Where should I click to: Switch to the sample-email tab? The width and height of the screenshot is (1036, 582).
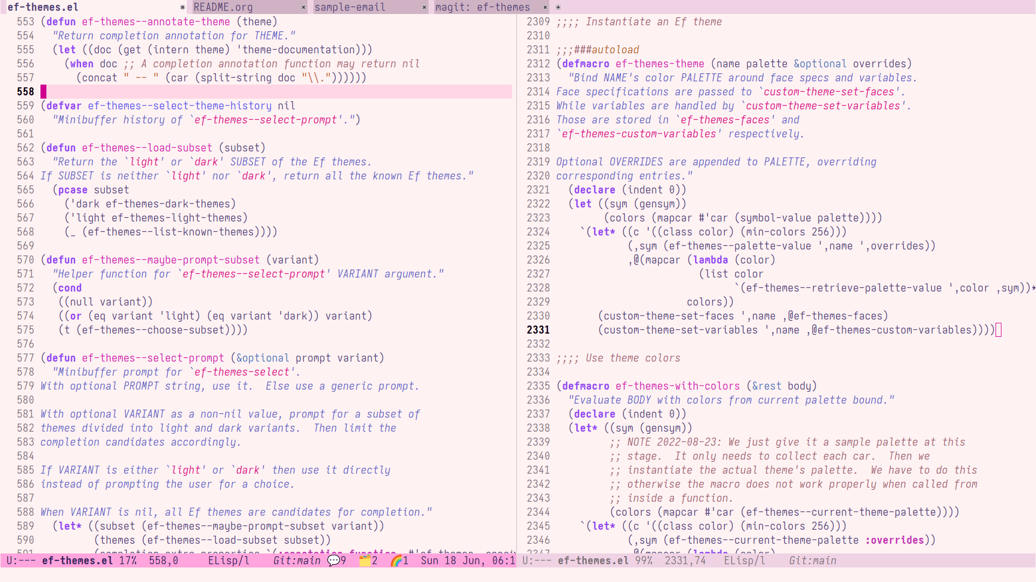[x=350, y=8]
